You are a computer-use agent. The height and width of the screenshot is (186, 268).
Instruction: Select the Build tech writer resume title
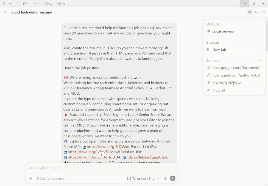(x=32, y=12)
